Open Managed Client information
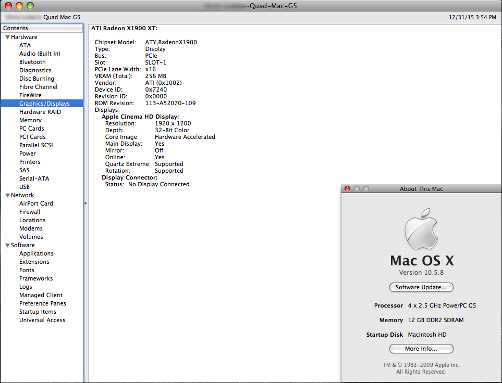The width and height of the screenshot is (502, 383). point(41,295)
